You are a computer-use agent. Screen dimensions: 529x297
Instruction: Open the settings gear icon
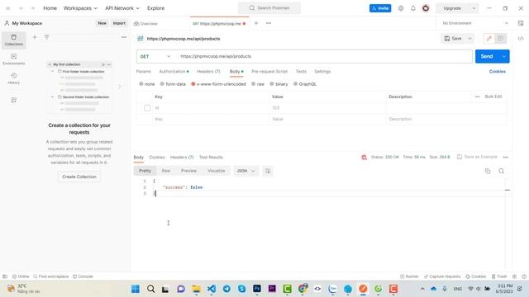coord(400,8)
